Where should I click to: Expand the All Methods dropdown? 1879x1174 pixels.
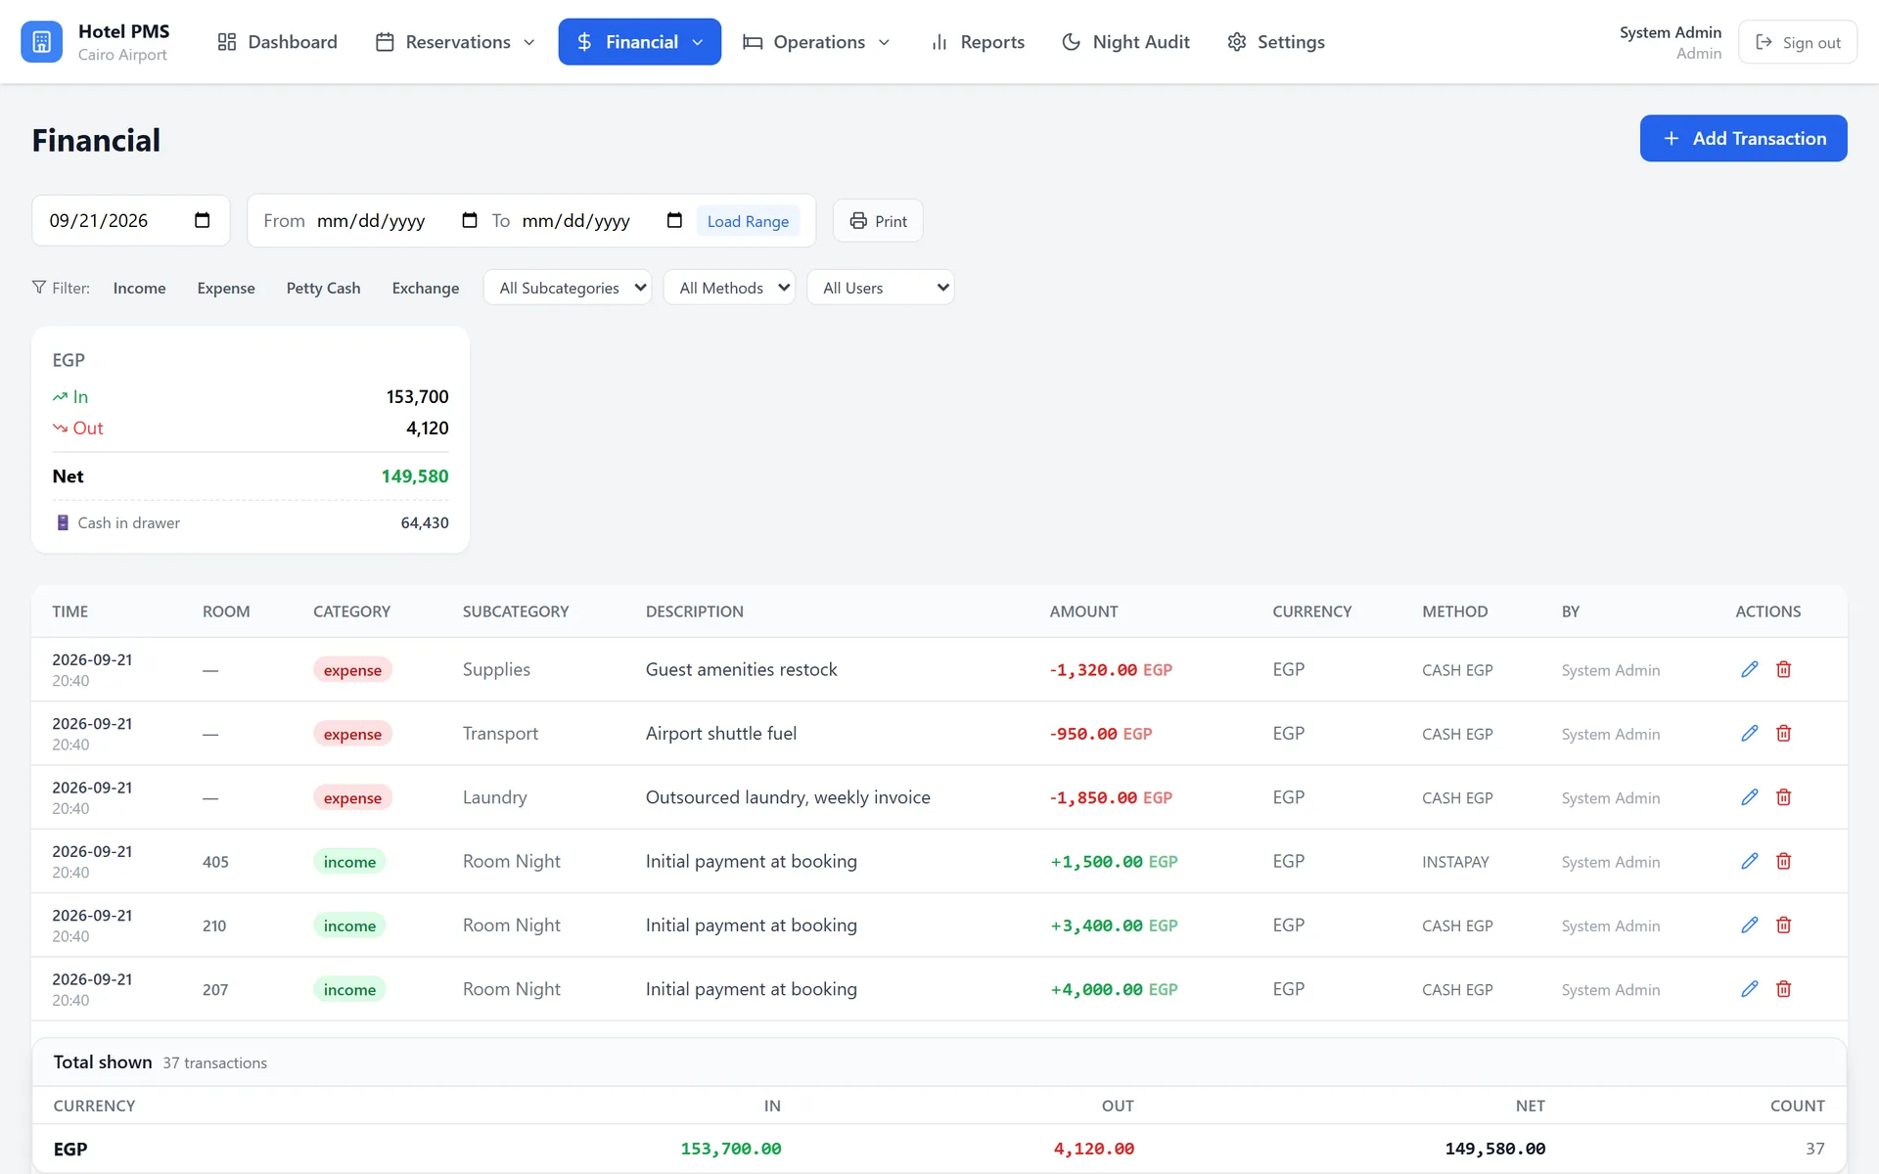[729, 288]
